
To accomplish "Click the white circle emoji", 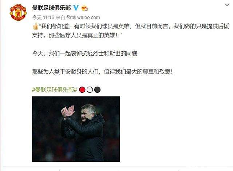I will coord(90,90).
